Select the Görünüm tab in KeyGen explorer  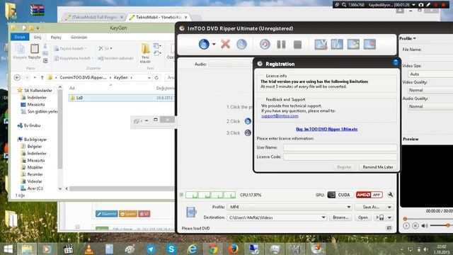tap(79, 38)
